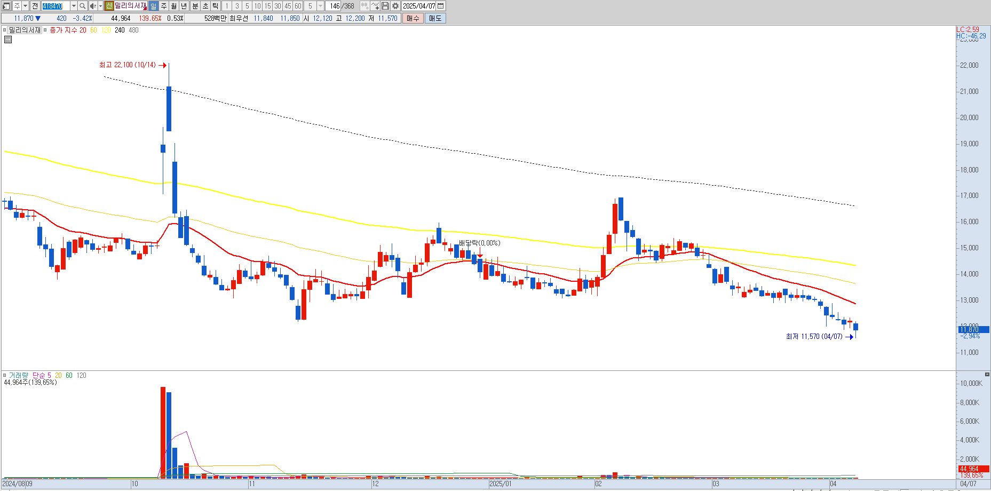991x491 pixels.
Task: Switch to second 초 chart period
Action: (205, 6)
